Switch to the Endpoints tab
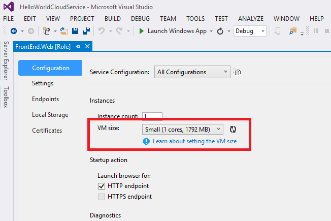 pyautogui.click(x=45, y=99)
